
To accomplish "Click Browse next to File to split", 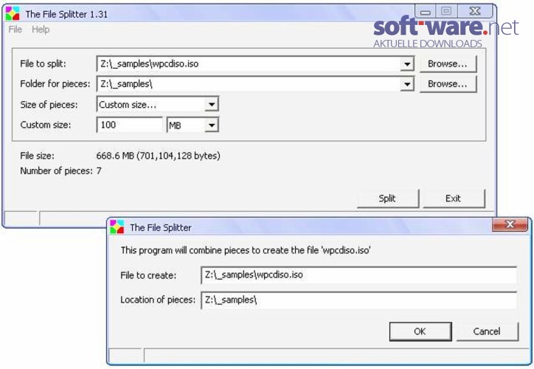I will [x=448, y=63].
